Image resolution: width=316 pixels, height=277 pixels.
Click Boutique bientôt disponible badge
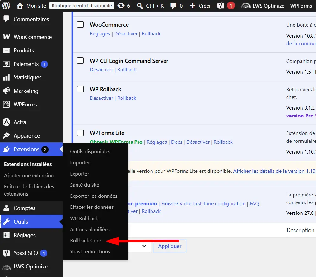click(82, 5)
